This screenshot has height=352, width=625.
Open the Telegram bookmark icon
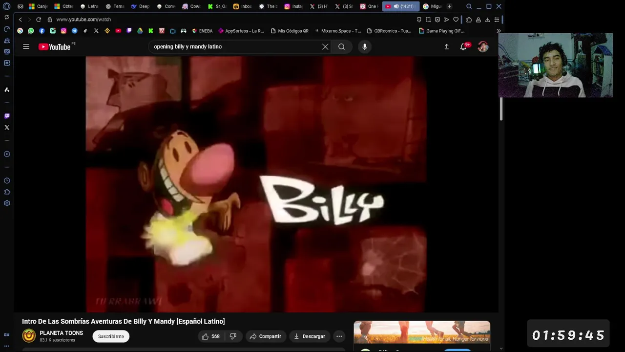(74, 31)
